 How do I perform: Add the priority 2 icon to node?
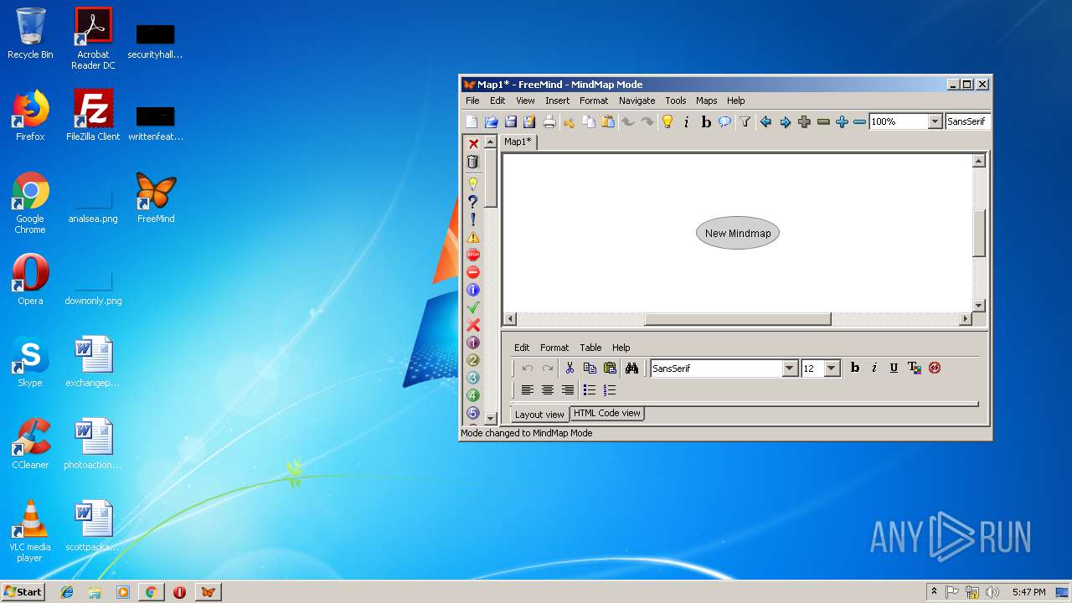473,360
